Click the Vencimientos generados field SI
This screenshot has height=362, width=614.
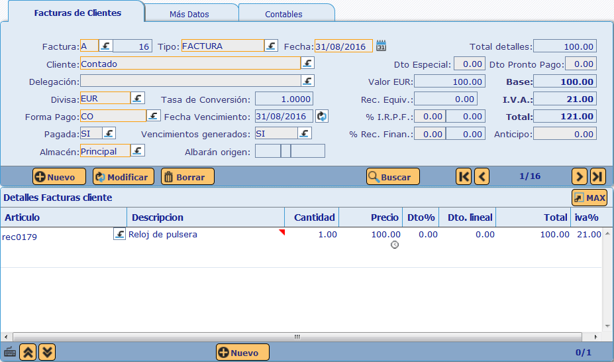tap(276, 133)
